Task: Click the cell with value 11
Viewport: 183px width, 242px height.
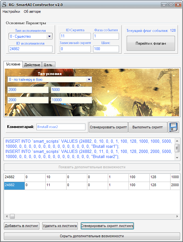Action: [x=56, y=186]
